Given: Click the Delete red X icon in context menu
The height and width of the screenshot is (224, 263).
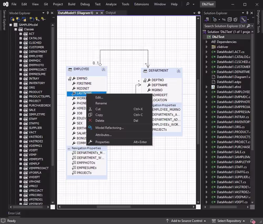Looking at the screenshot, I should [90, 120].
